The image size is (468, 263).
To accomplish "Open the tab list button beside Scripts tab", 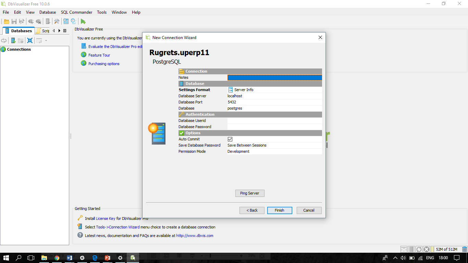I will [65, 31].
